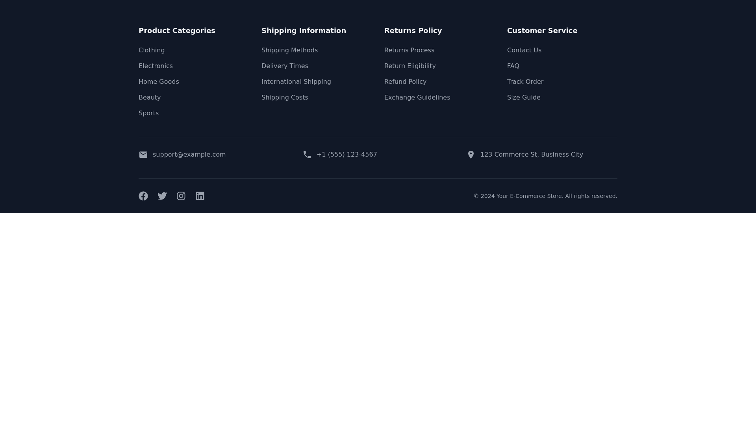Open International Shipping information
Image resolution: width=756 pixels, height=425 pixels.
click(x=296, y=82)
